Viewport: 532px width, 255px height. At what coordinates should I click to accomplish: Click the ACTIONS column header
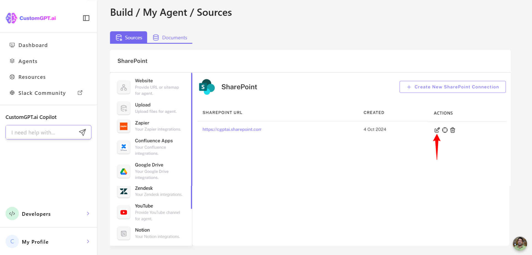tap(443, 113)
